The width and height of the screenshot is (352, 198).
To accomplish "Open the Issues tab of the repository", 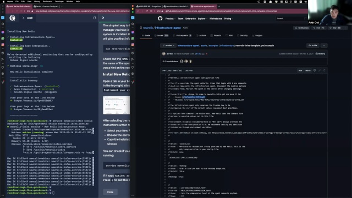I will [161, 35].
